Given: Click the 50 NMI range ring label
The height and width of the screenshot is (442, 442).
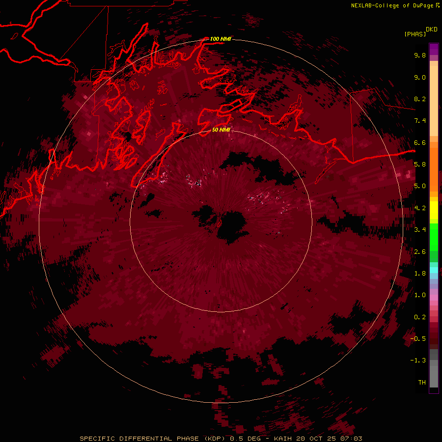Looking at the screenshot, I should click(221, 130).
